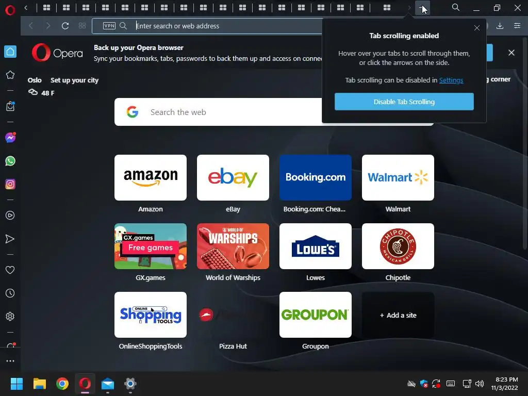Screen dimensions: 528x396
Task: Open the shopping bag sidebar icon
Action: [10, 106]
